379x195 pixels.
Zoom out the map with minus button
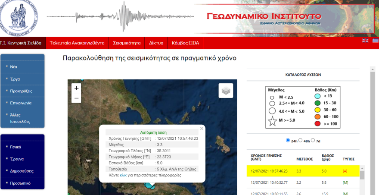click(76, 98)
